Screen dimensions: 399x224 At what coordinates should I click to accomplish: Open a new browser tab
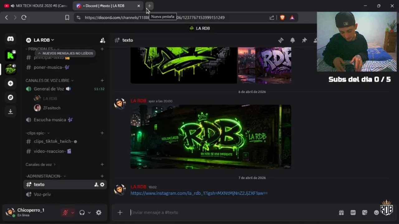coord(149,6)
